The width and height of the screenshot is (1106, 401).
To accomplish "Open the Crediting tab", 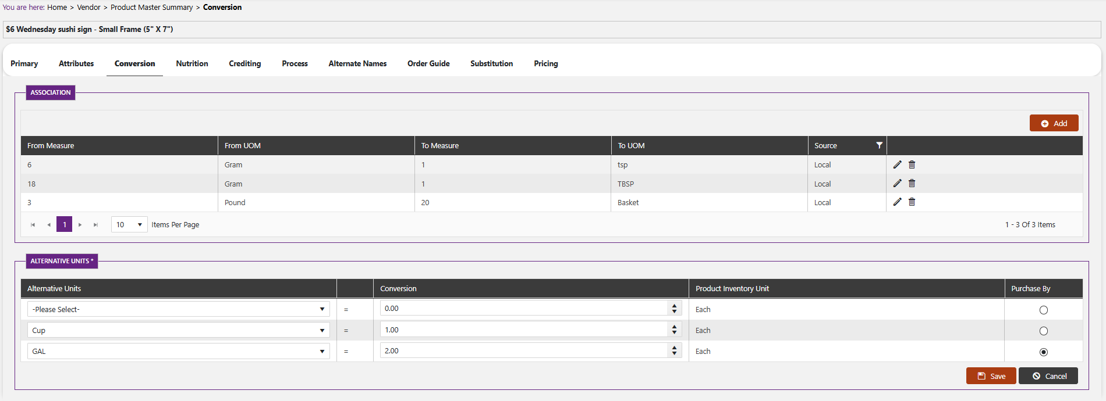I will click(245, 63).
